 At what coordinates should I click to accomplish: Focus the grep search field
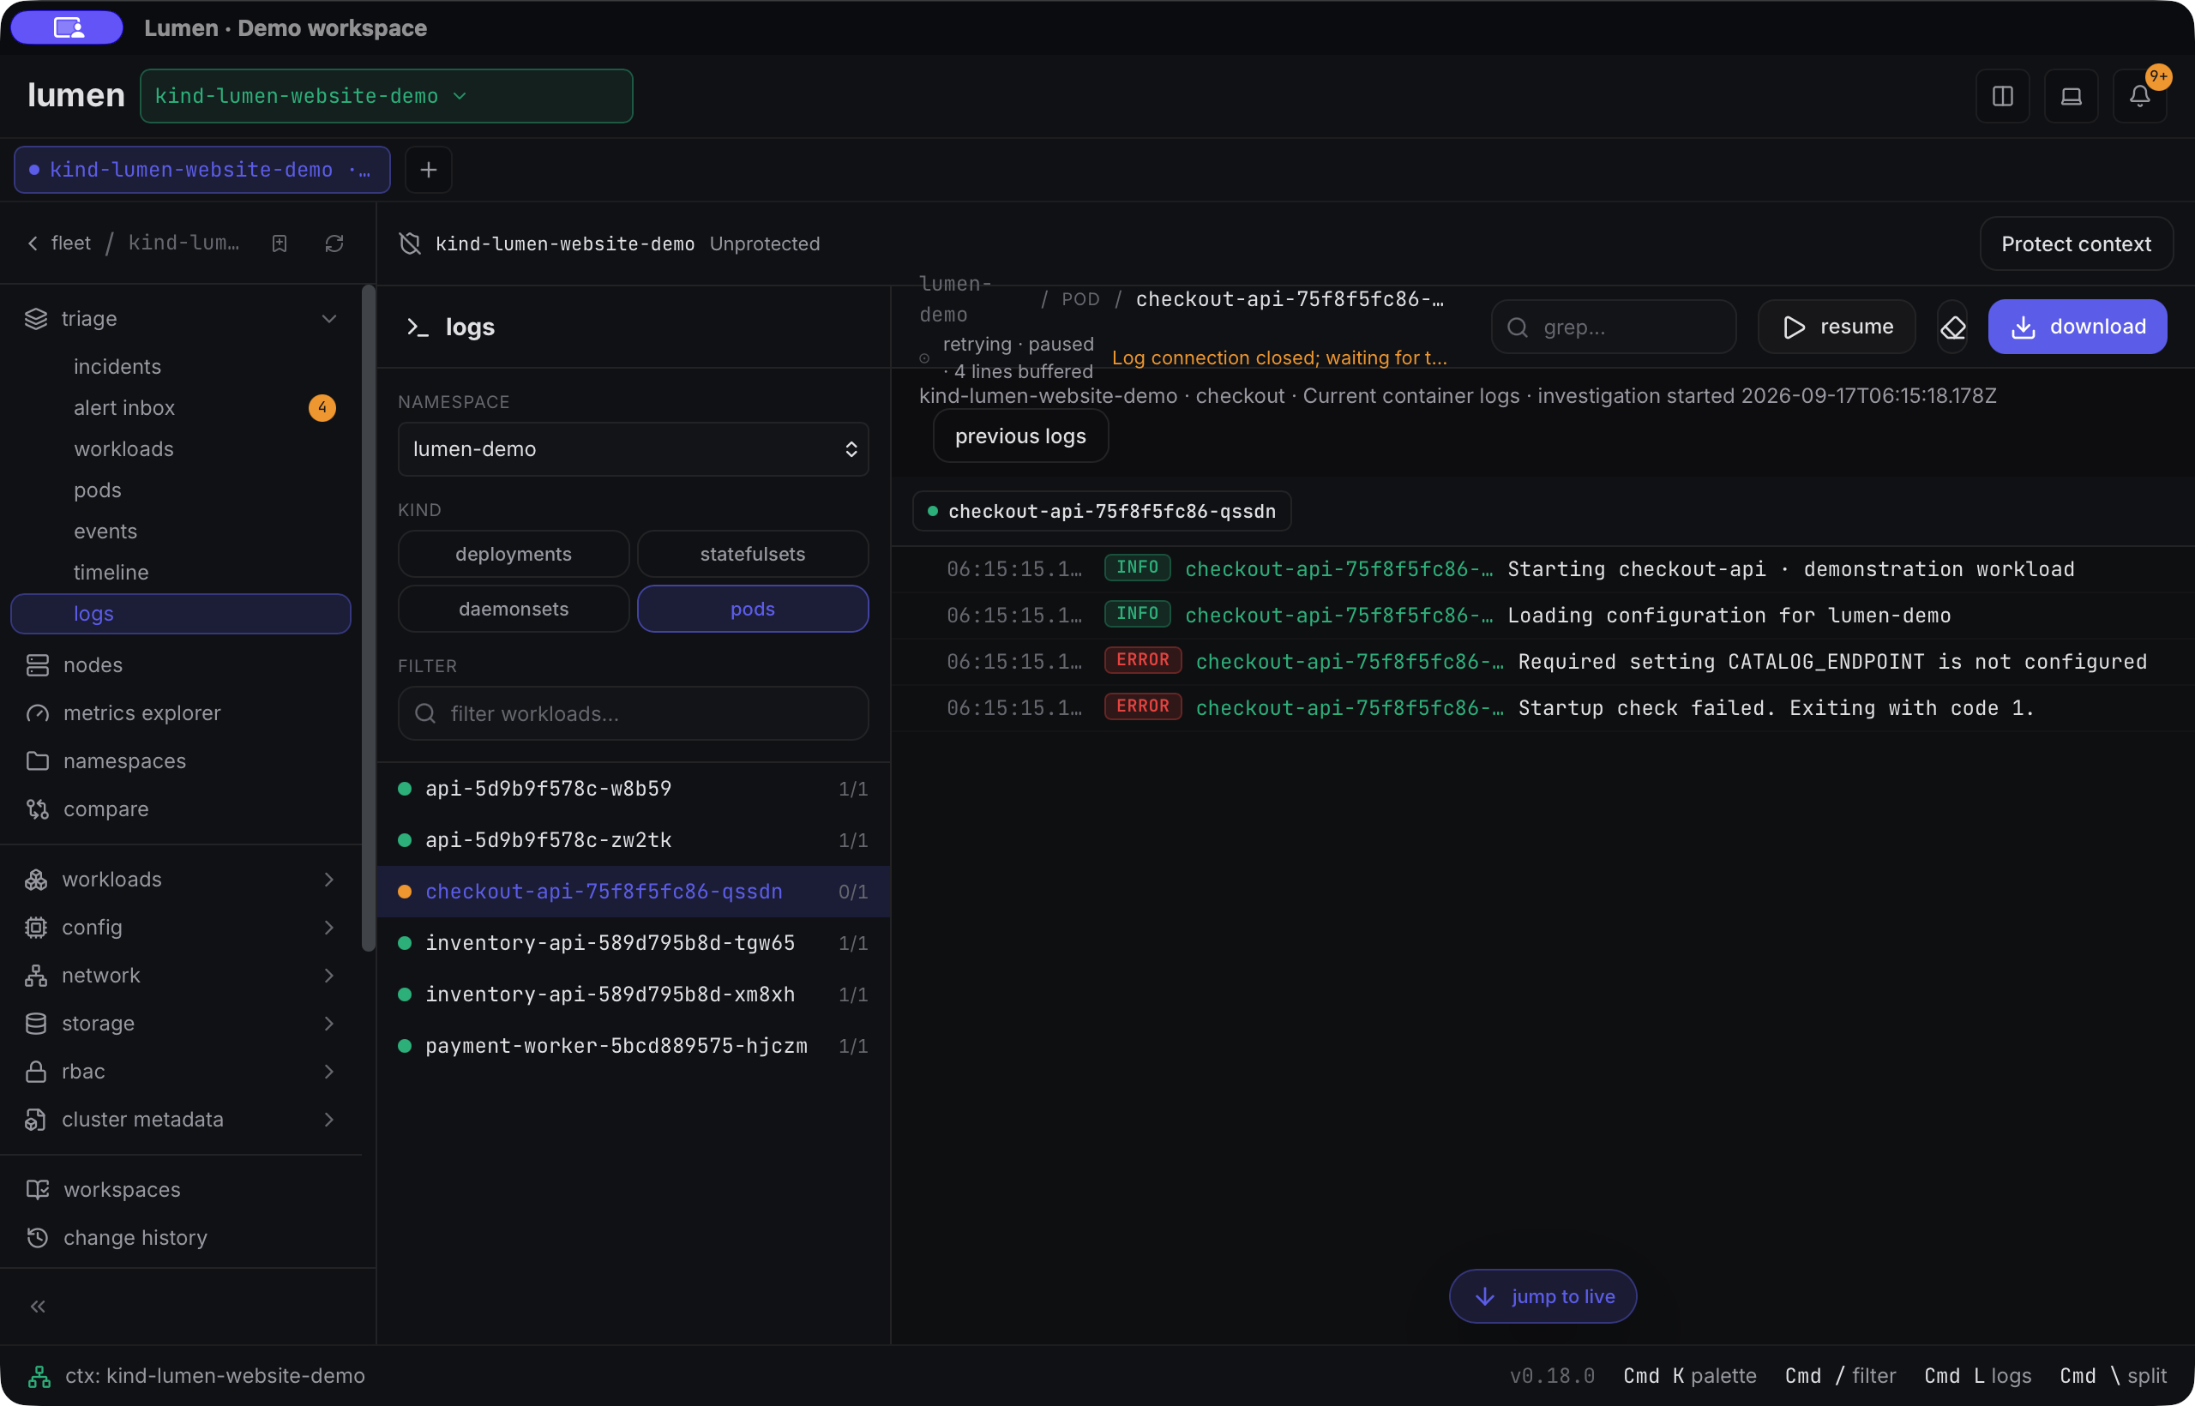tap(1614, 327)
